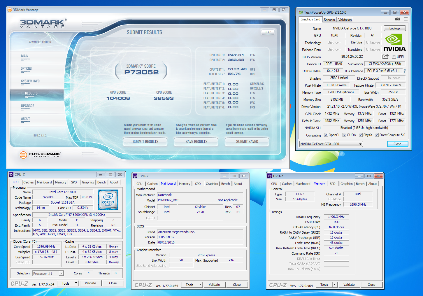Toggle the CUDA checkbox

(344, 135)
